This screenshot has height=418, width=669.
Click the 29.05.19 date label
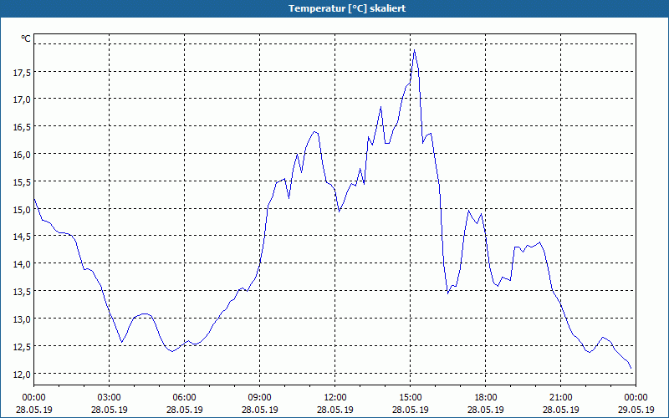coord(636,410)
